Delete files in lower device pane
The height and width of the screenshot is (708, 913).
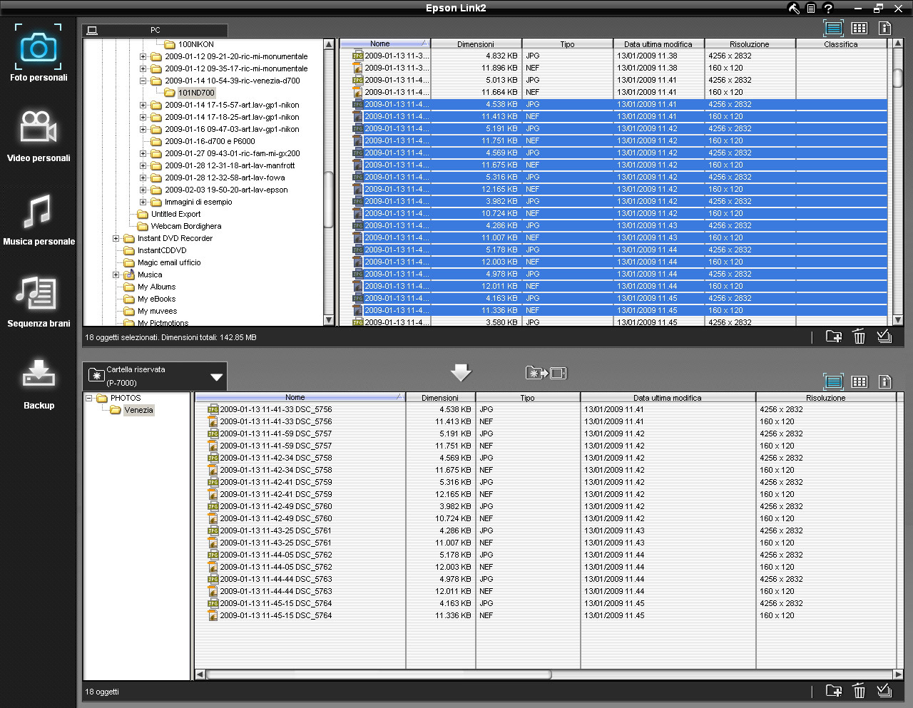860,690
